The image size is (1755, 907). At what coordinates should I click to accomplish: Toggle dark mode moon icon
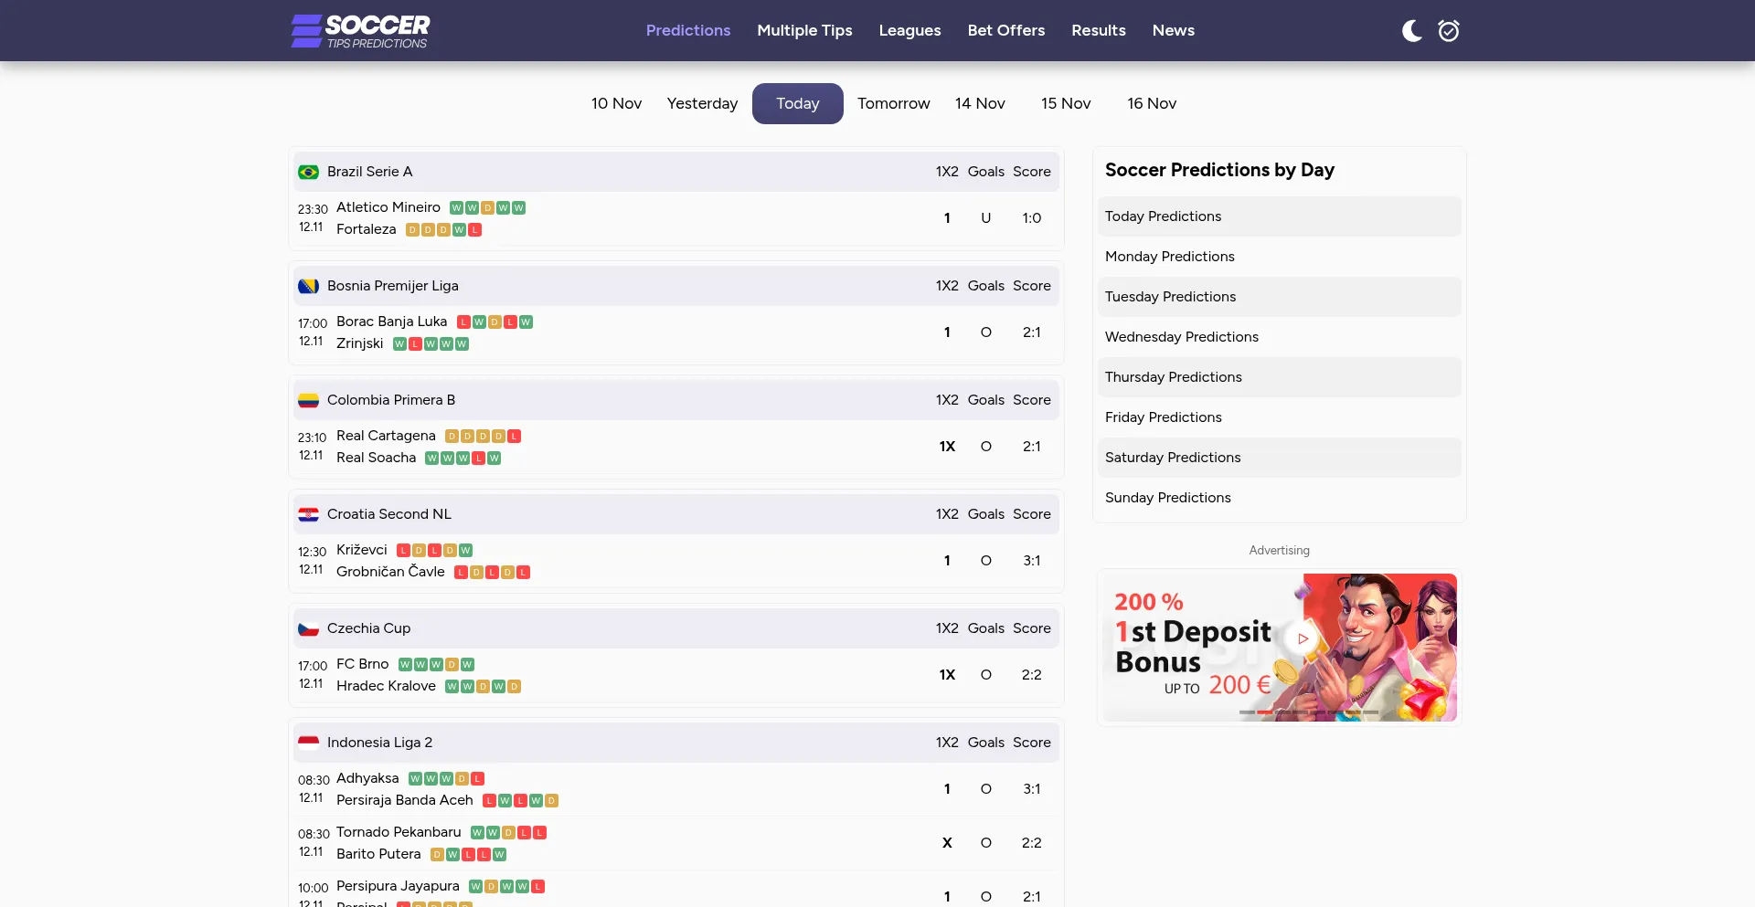point(1411,31)
